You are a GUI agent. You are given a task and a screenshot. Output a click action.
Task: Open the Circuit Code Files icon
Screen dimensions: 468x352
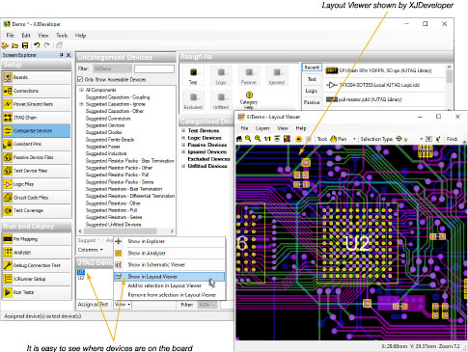click(x=8, y=198)
